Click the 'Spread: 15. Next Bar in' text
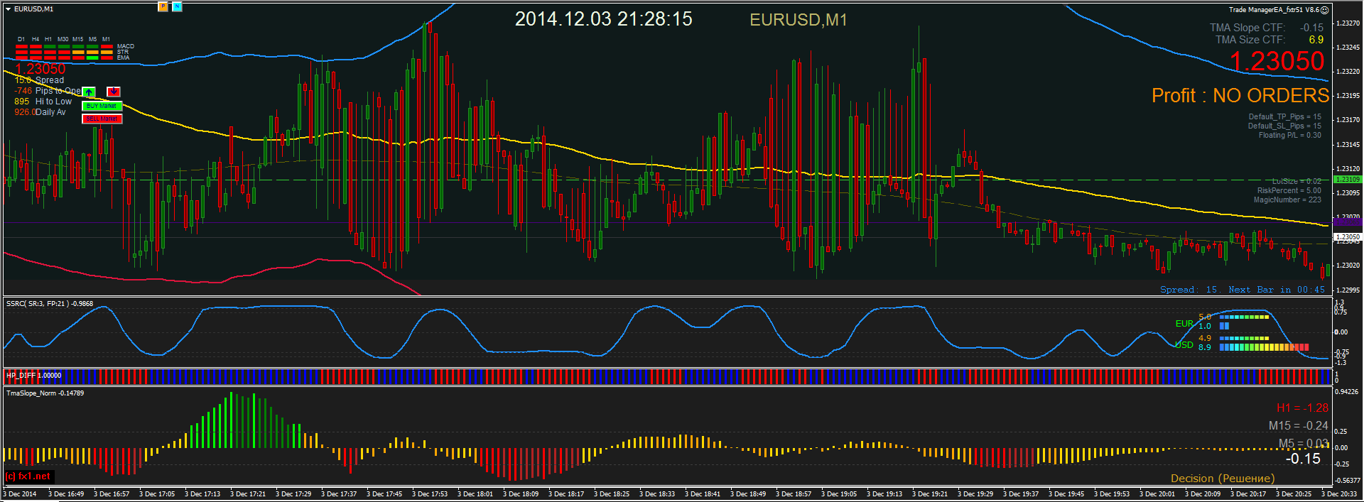This screenshot has width=1364, height=502. click(1227, 290)
